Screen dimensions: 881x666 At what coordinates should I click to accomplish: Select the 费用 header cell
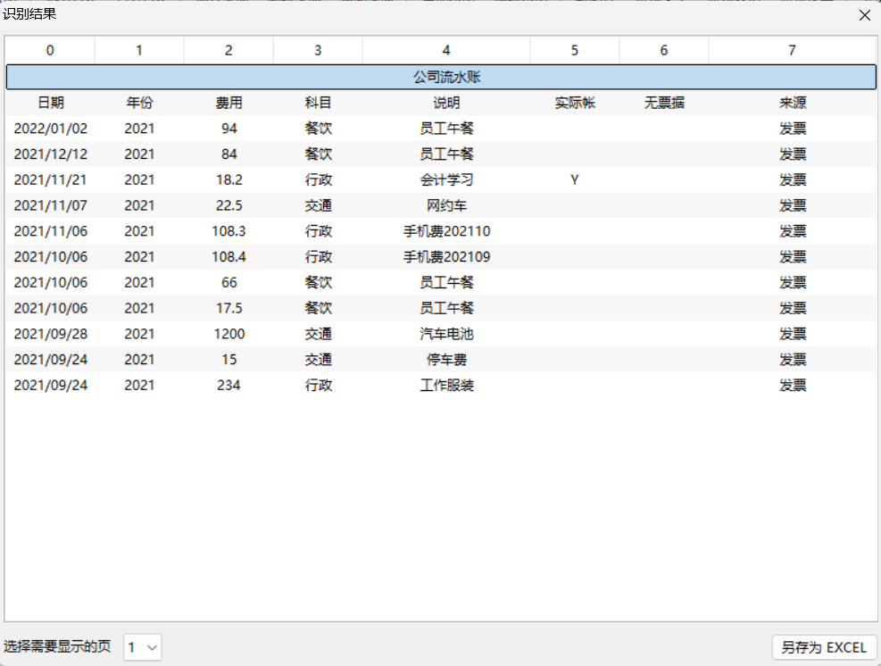[x=229, y=103]
